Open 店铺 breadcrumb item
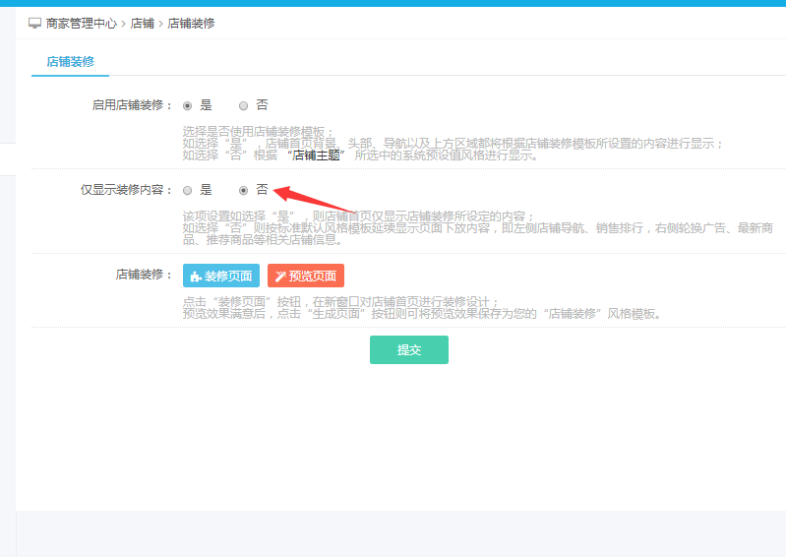The height and width of the screenshot is (557, 786). point(143,23)
